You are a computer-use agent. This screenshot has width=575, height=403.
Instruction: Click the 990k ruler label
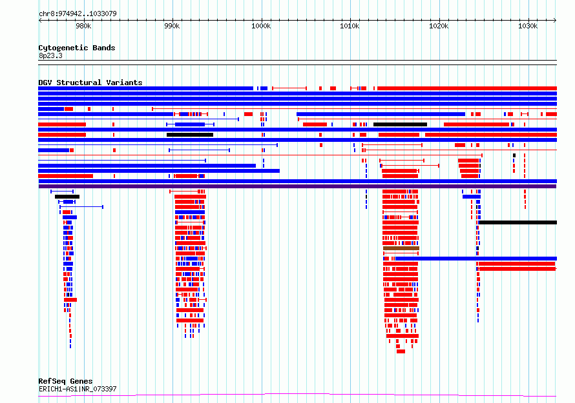tap(172, 26)
